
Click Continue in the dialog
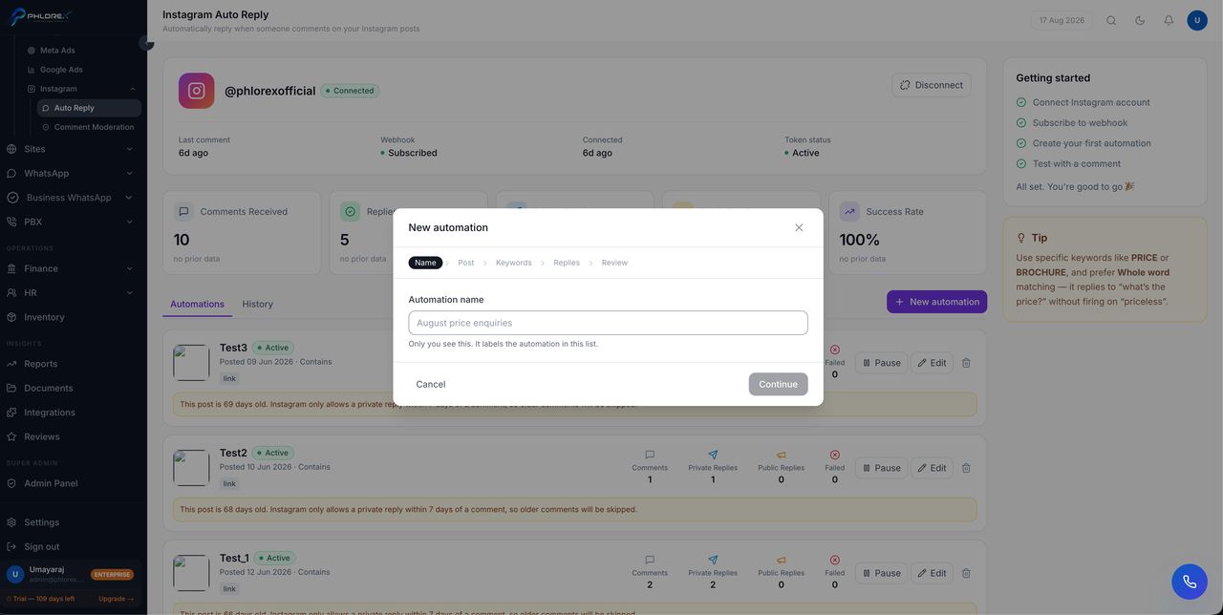click(779, 384)
